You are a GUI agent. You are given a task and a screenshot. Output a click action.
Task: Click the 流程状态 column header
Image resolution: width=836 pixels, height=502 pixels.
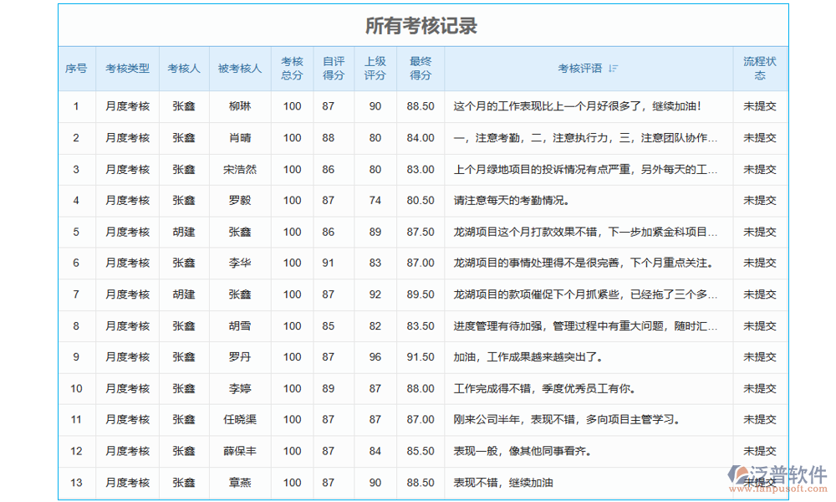(x=759, y=69)
